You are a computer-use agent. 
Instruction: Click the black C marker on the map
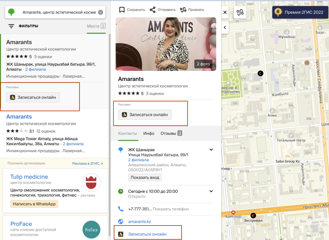(260, 73)
